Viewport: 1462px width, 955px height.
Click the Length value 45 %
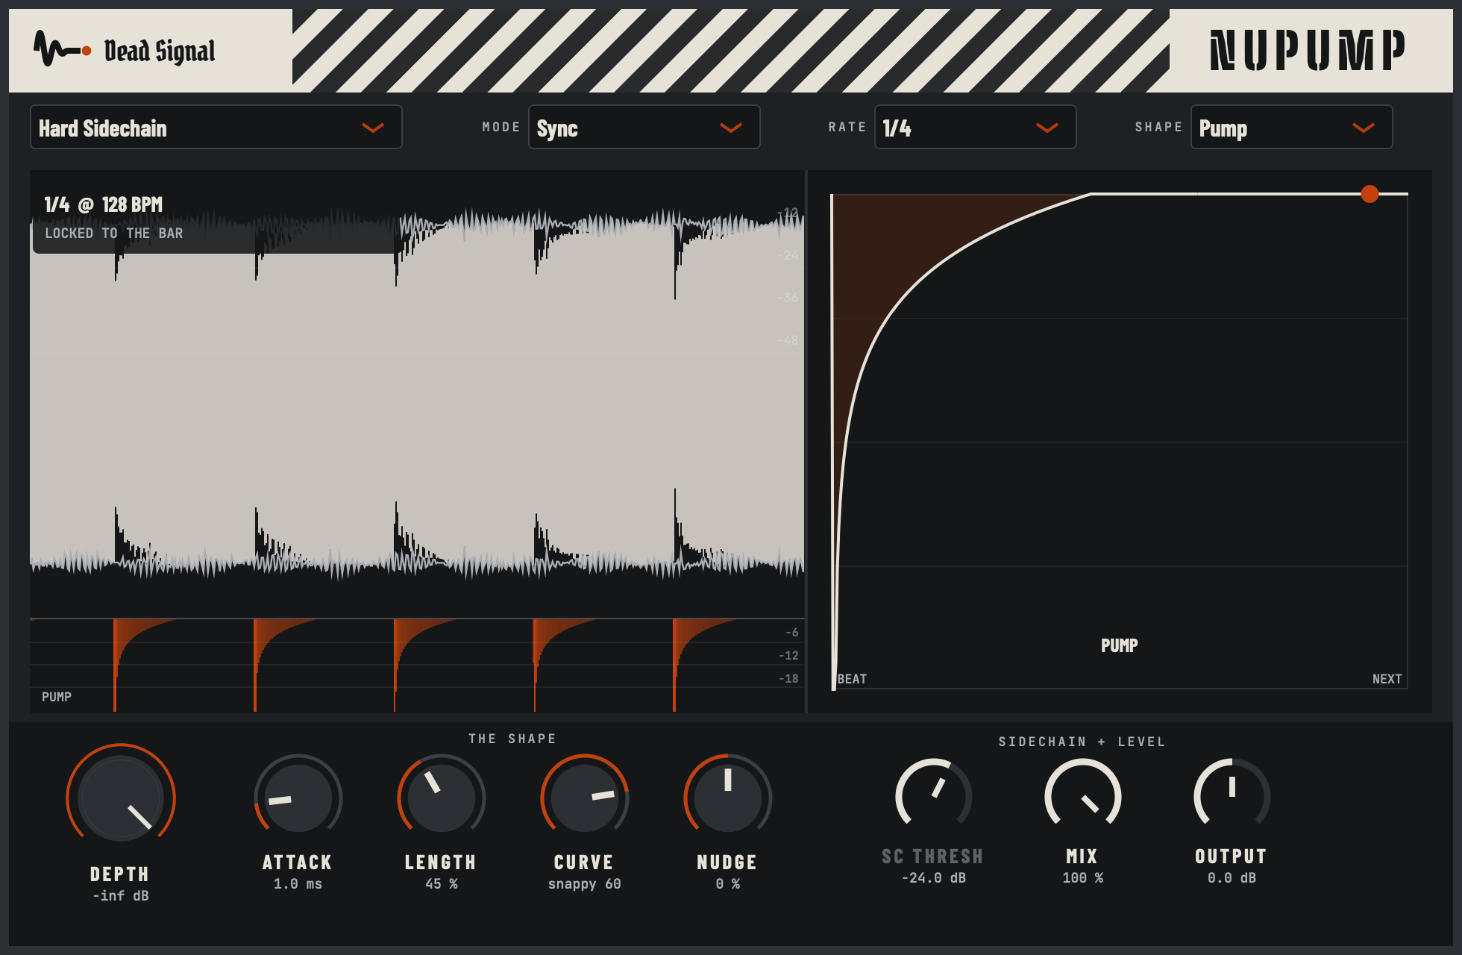[441, 883]
